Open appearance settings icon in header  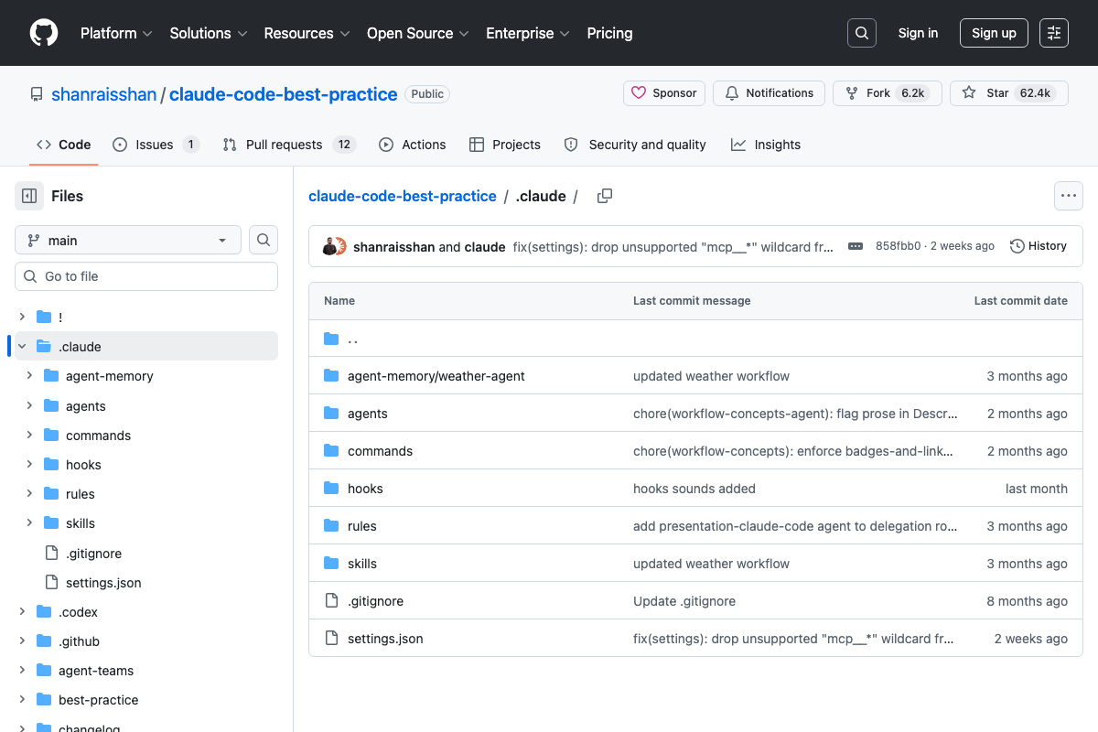coord(1054,33)
